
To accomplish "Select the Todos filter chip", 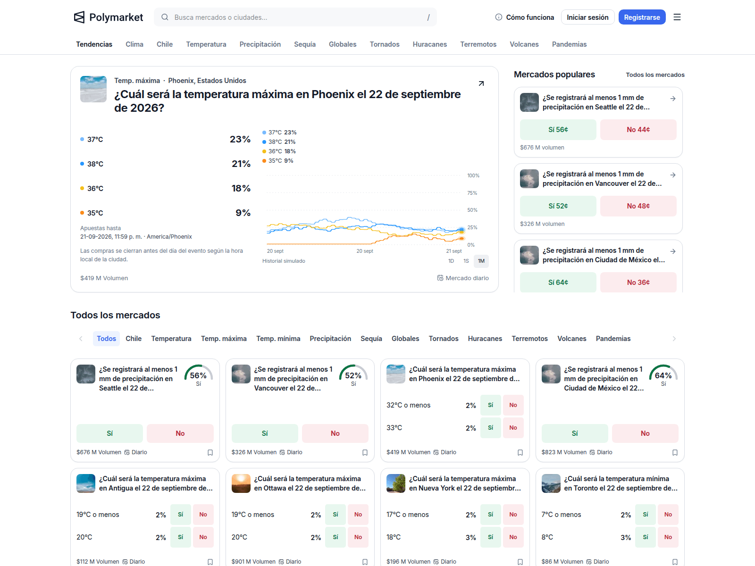I will point(107,339).
